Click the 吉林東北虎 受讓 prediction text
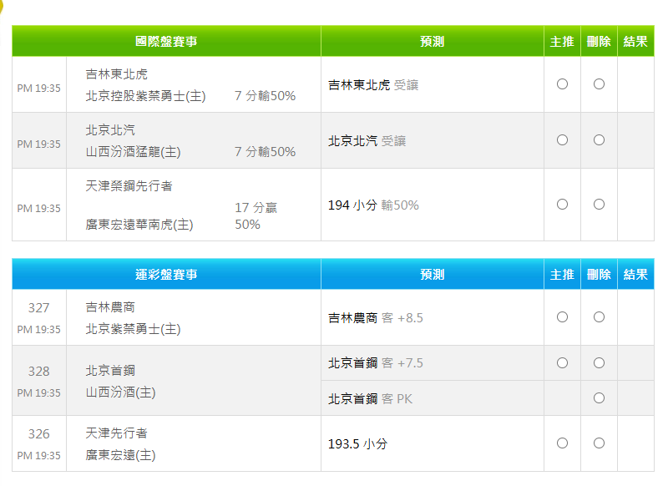 coord(367,84)
